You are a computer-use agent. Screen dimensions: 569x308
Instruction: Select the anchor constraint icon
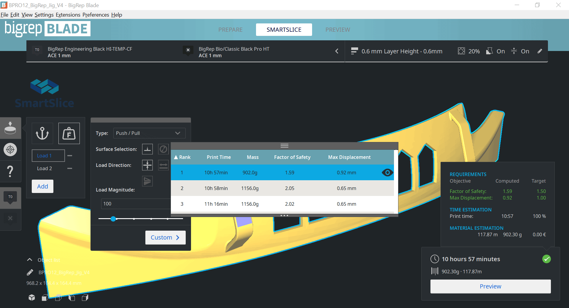pos(42,133)
